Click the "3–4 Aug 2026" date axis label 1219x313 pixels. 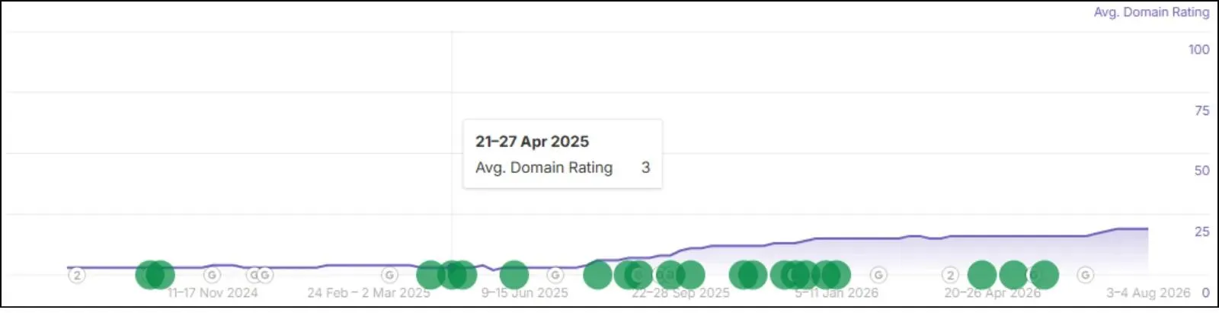[1148, 292]
